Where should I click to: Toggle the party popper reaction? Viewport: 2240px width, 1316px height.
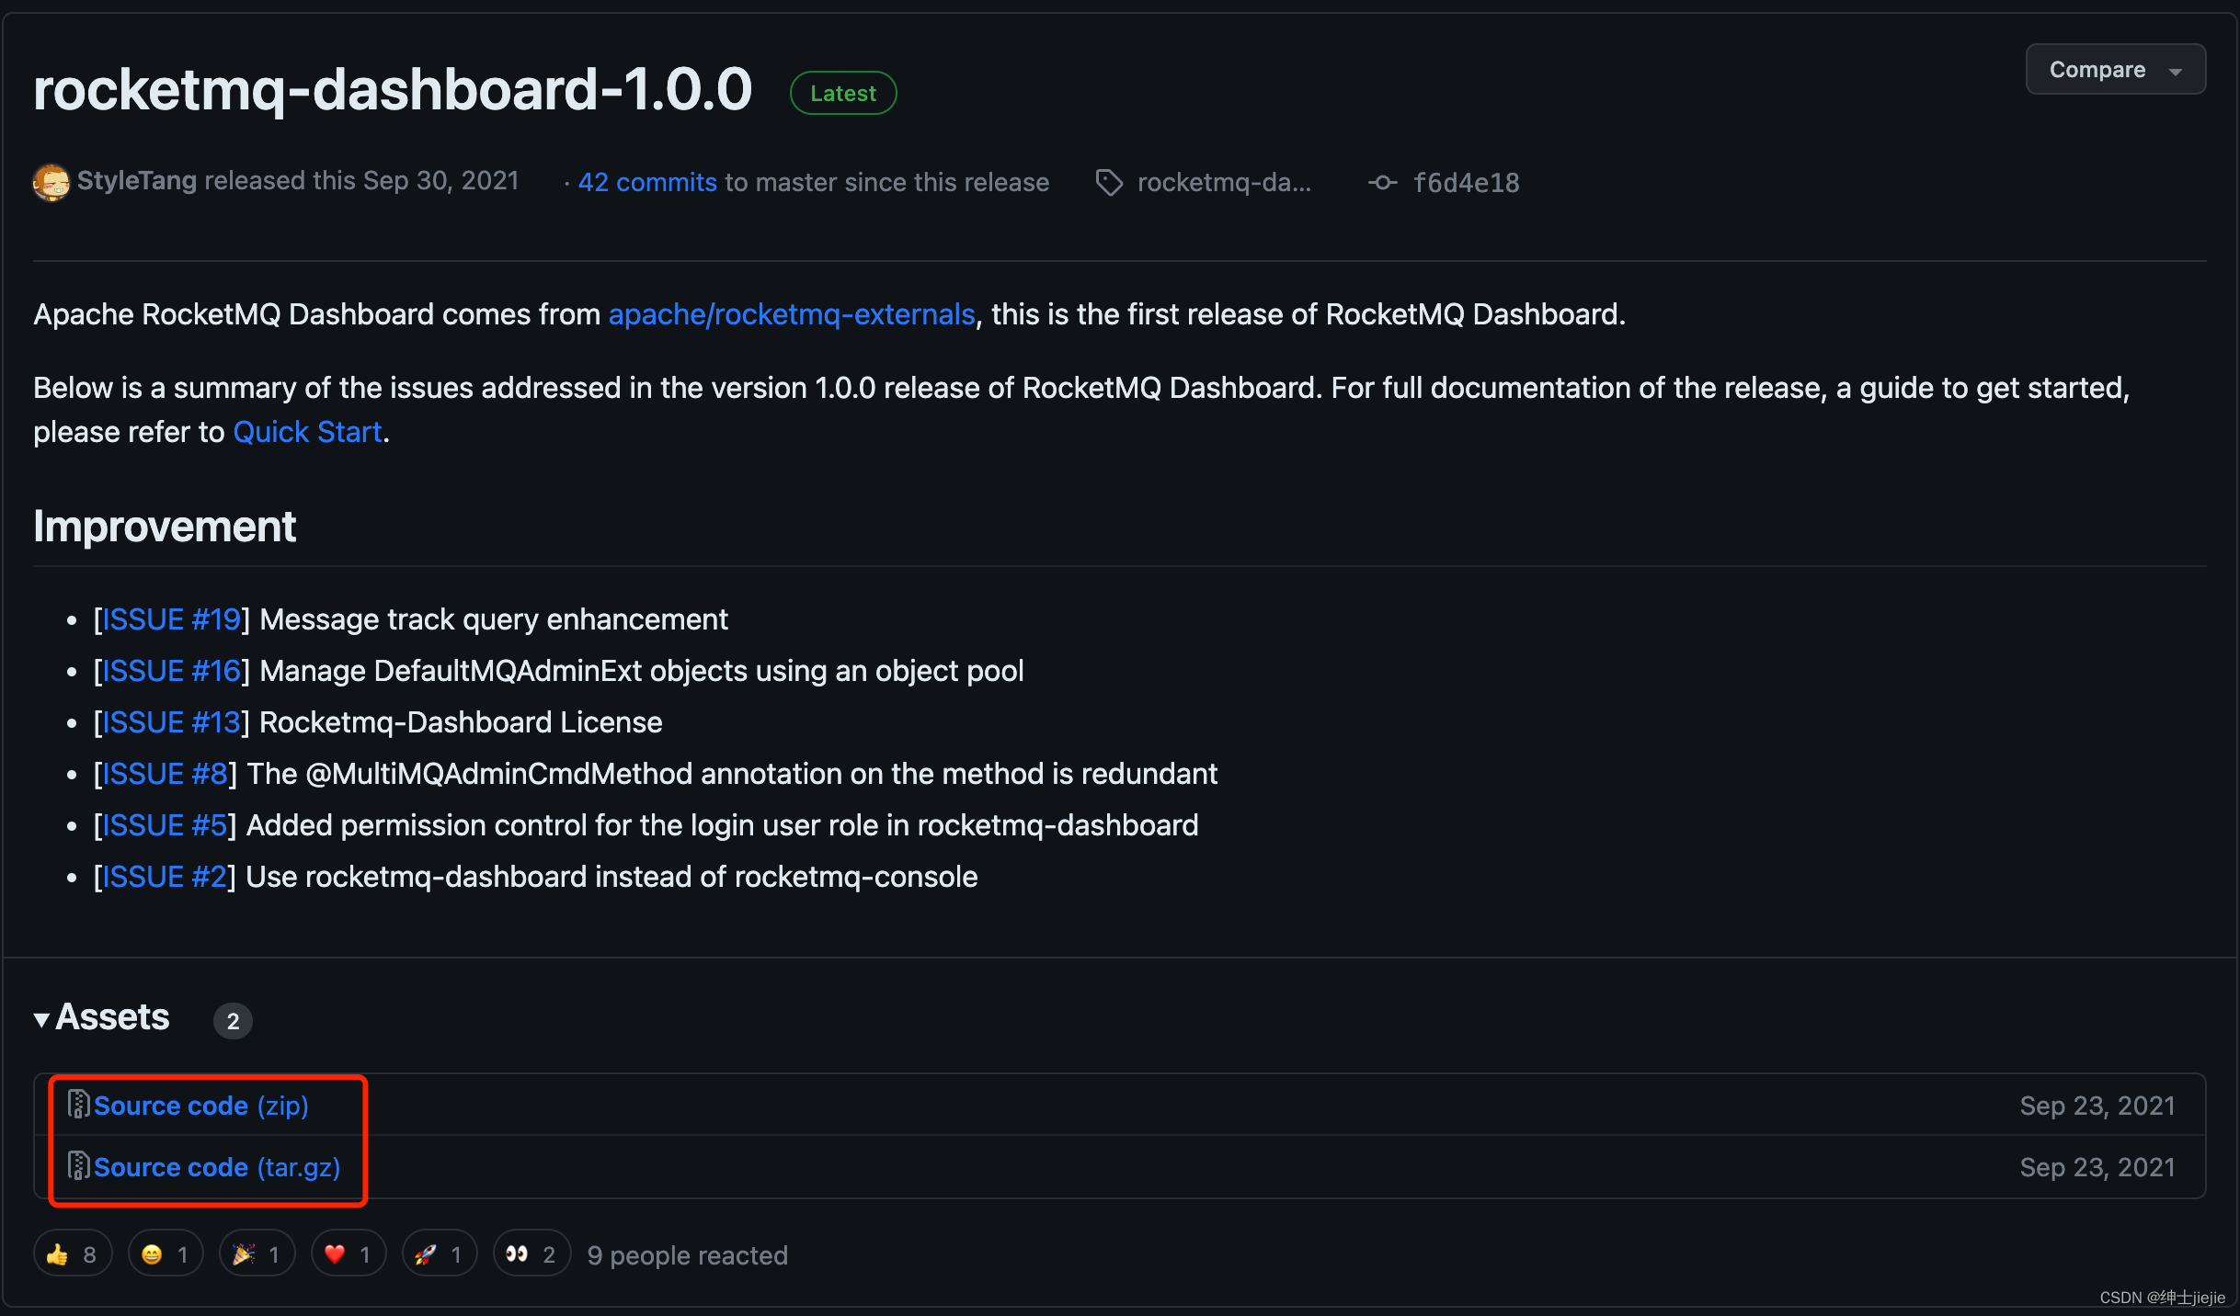tap(257, 1254)
